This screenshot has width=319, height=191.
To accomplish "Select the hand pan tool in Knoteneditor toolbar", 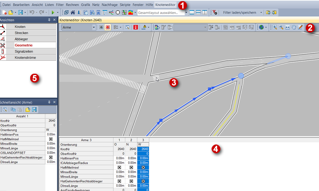I will pos(294,27).
